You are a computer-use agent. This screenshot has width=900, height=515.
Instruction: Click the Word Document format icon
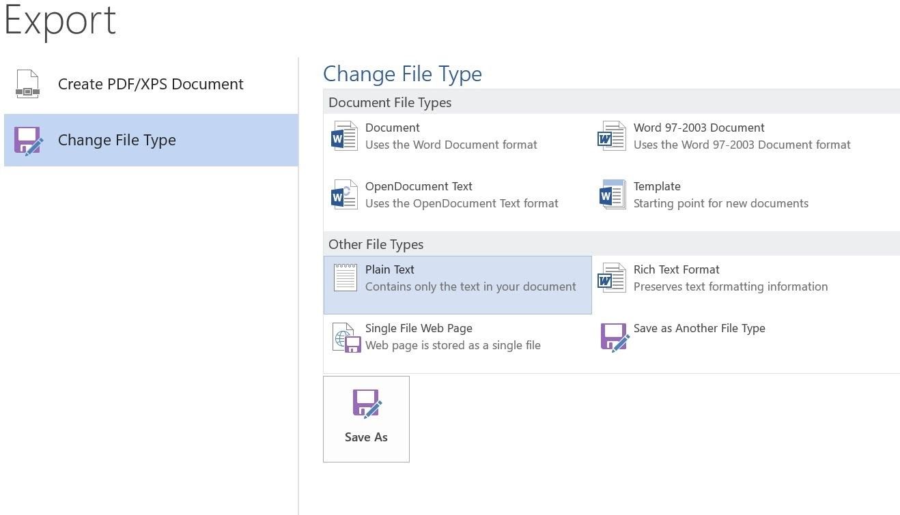[344, 136]
